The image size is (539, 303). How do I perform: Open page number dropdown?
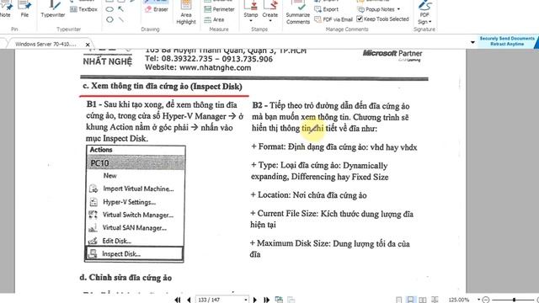click(x=245, y=300)
